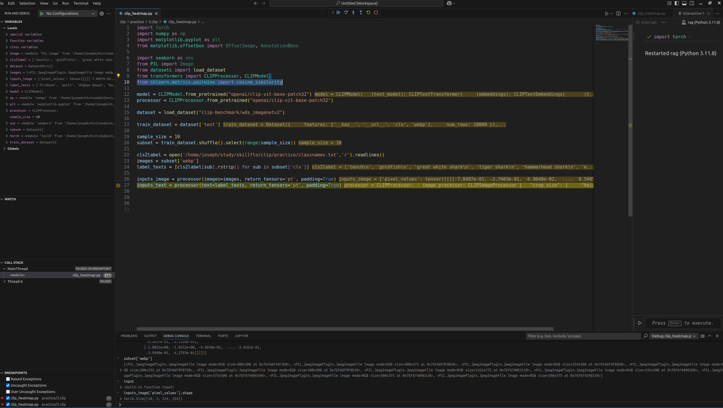Click the split editor right icon
This screenshot has height=408, width=723.
[x=618, y=14]
